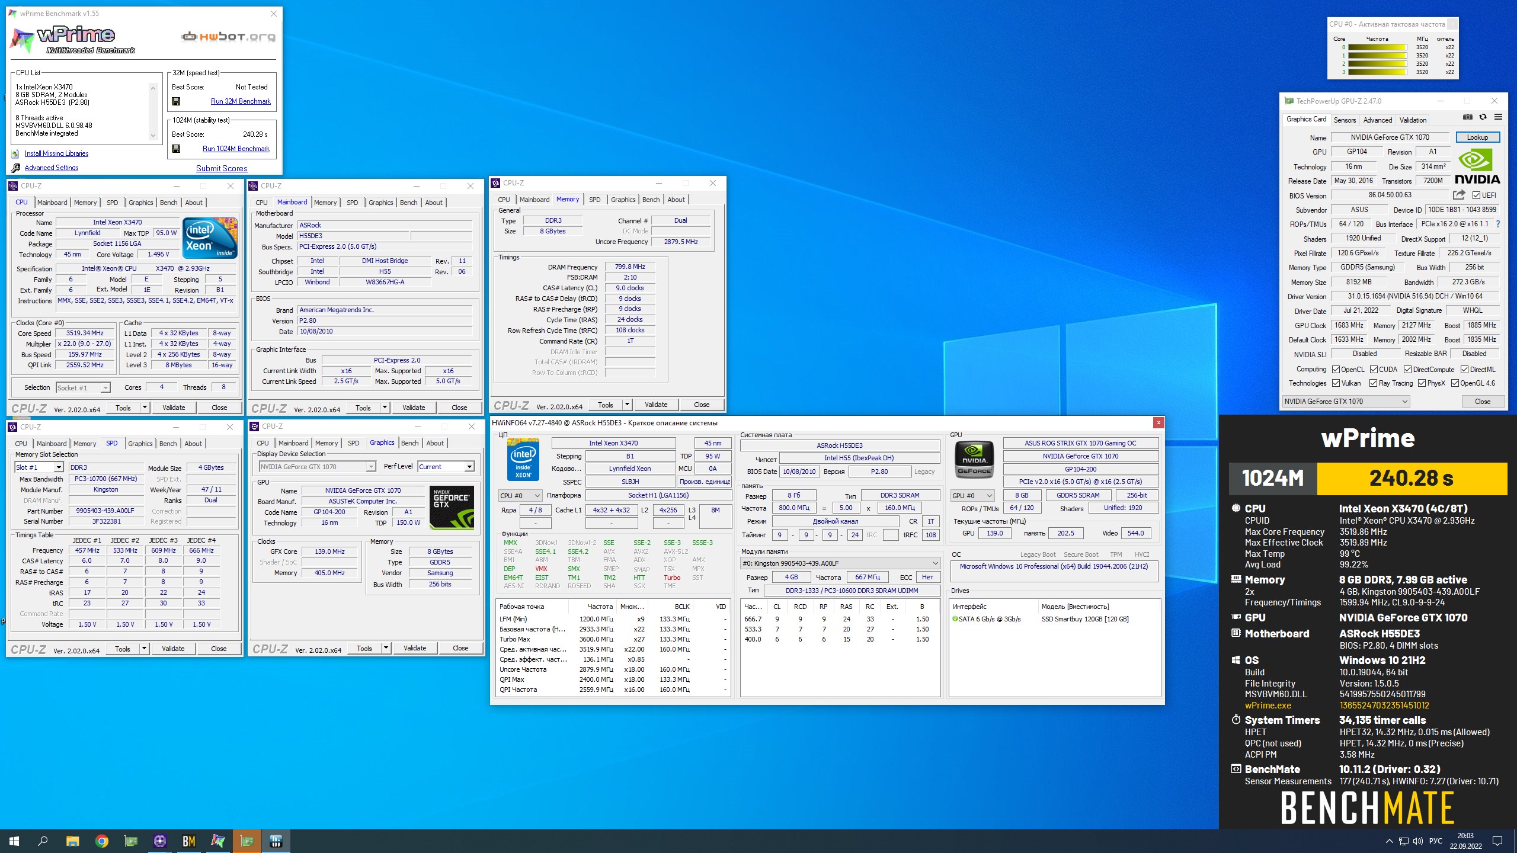Click the NVIDIA logo in GPU-Z
This screenshot has width=1517, height=853.
[x=1477, y=166]
